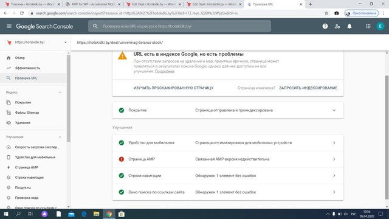Open Удобство для мобильных details arrow
The width and height of the screenshot is (389, 219).
pos(334,143)
